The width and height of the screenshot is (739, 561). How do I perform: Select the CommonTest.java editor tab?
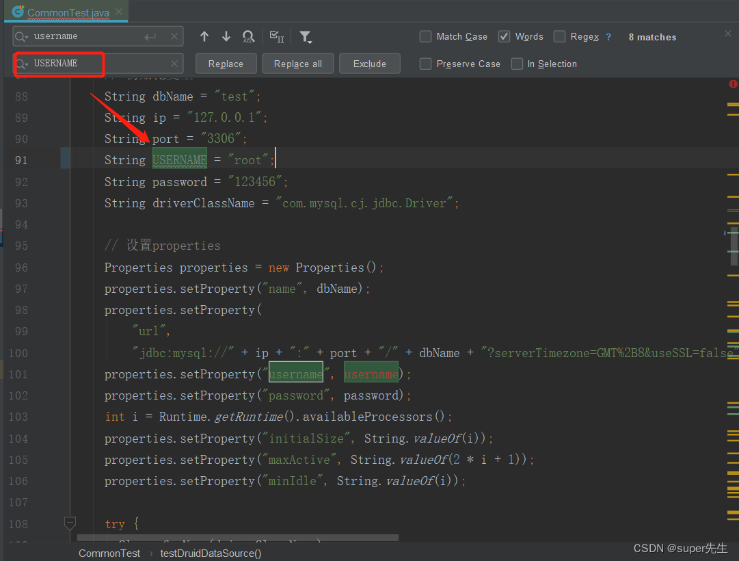click(68, 13)
